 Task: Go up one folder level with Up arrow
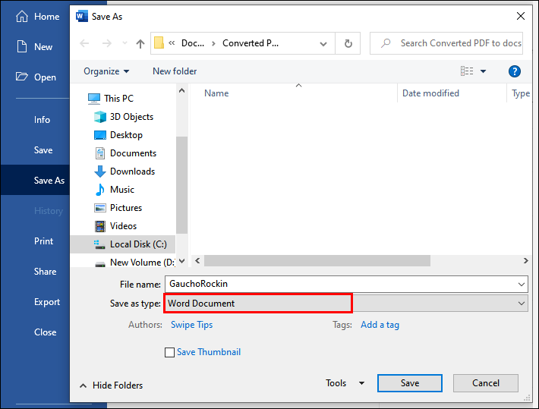click(140, 43)
